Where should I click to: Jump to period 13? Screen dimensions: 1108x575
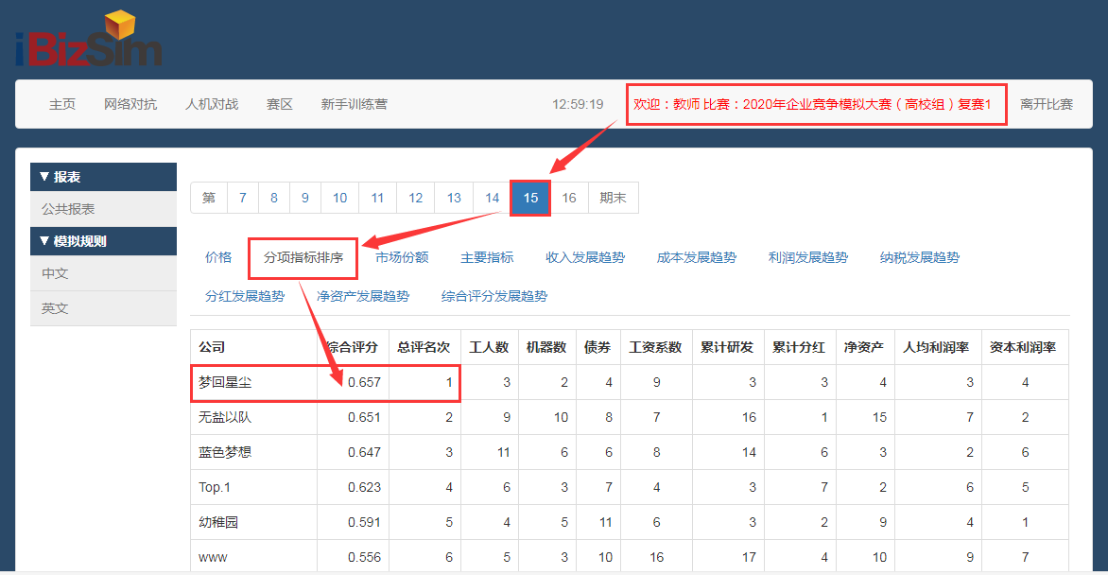(x=454, y=198)
